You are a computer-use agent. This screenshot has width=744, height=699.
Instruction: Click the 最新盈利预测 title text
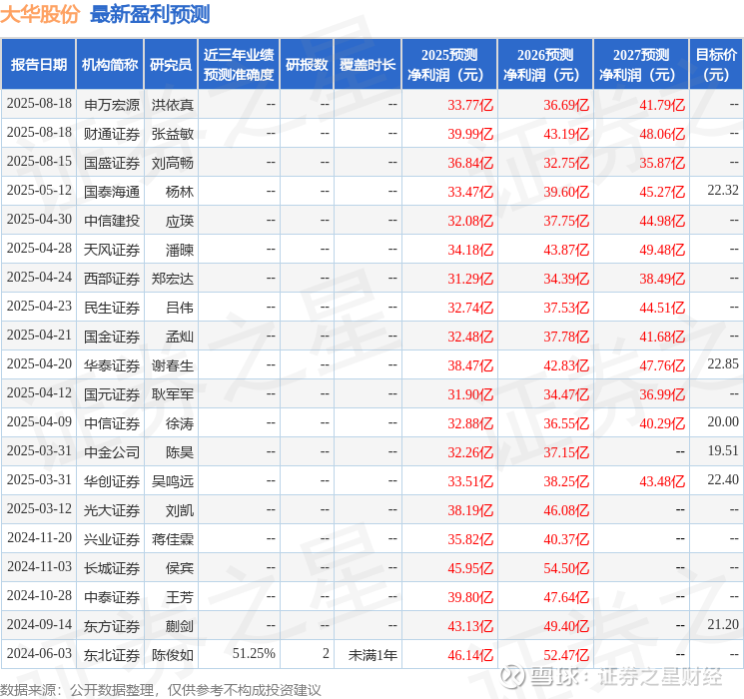150,14
